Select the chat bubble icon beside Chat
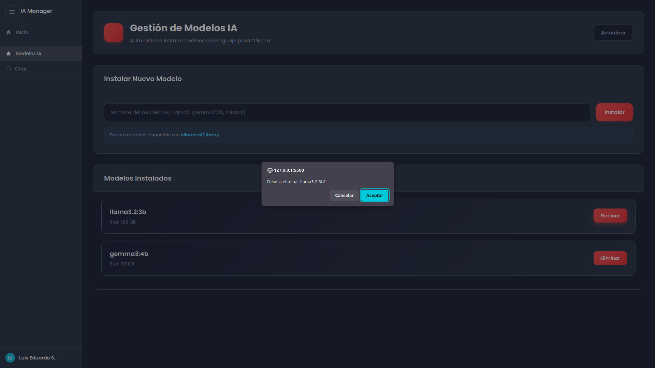 pyautogui.click(x=8, y=68)
